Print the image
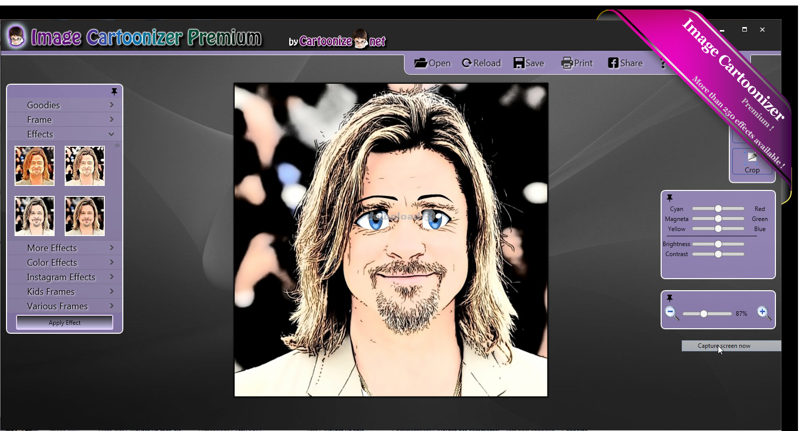Image resolution: width=802 pixels, height=431 pixels. pyautogui.click(x=577, y=63)
